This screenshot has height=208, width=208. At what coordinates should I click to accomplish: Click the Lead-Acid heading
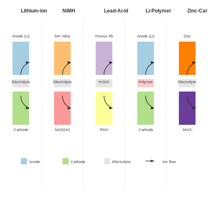point(116,11)
